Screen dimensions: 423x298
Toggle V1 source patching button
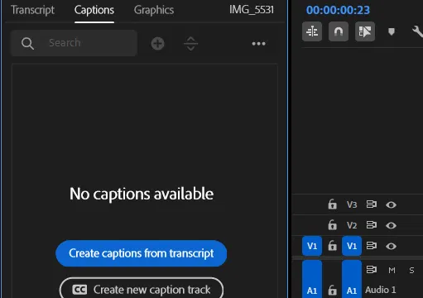(x=312, y=246)
